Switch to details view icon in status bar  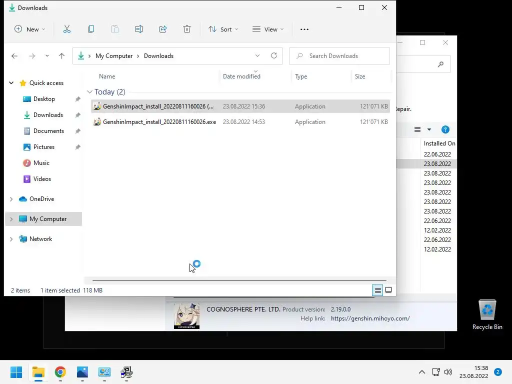[x=378, y=290]
